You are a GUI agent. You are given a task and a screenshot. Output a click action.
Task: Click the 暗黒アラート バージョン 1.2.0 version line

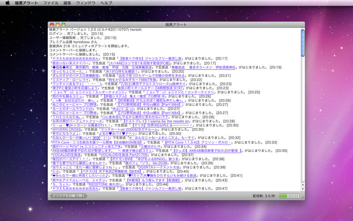tap(95, 30)
